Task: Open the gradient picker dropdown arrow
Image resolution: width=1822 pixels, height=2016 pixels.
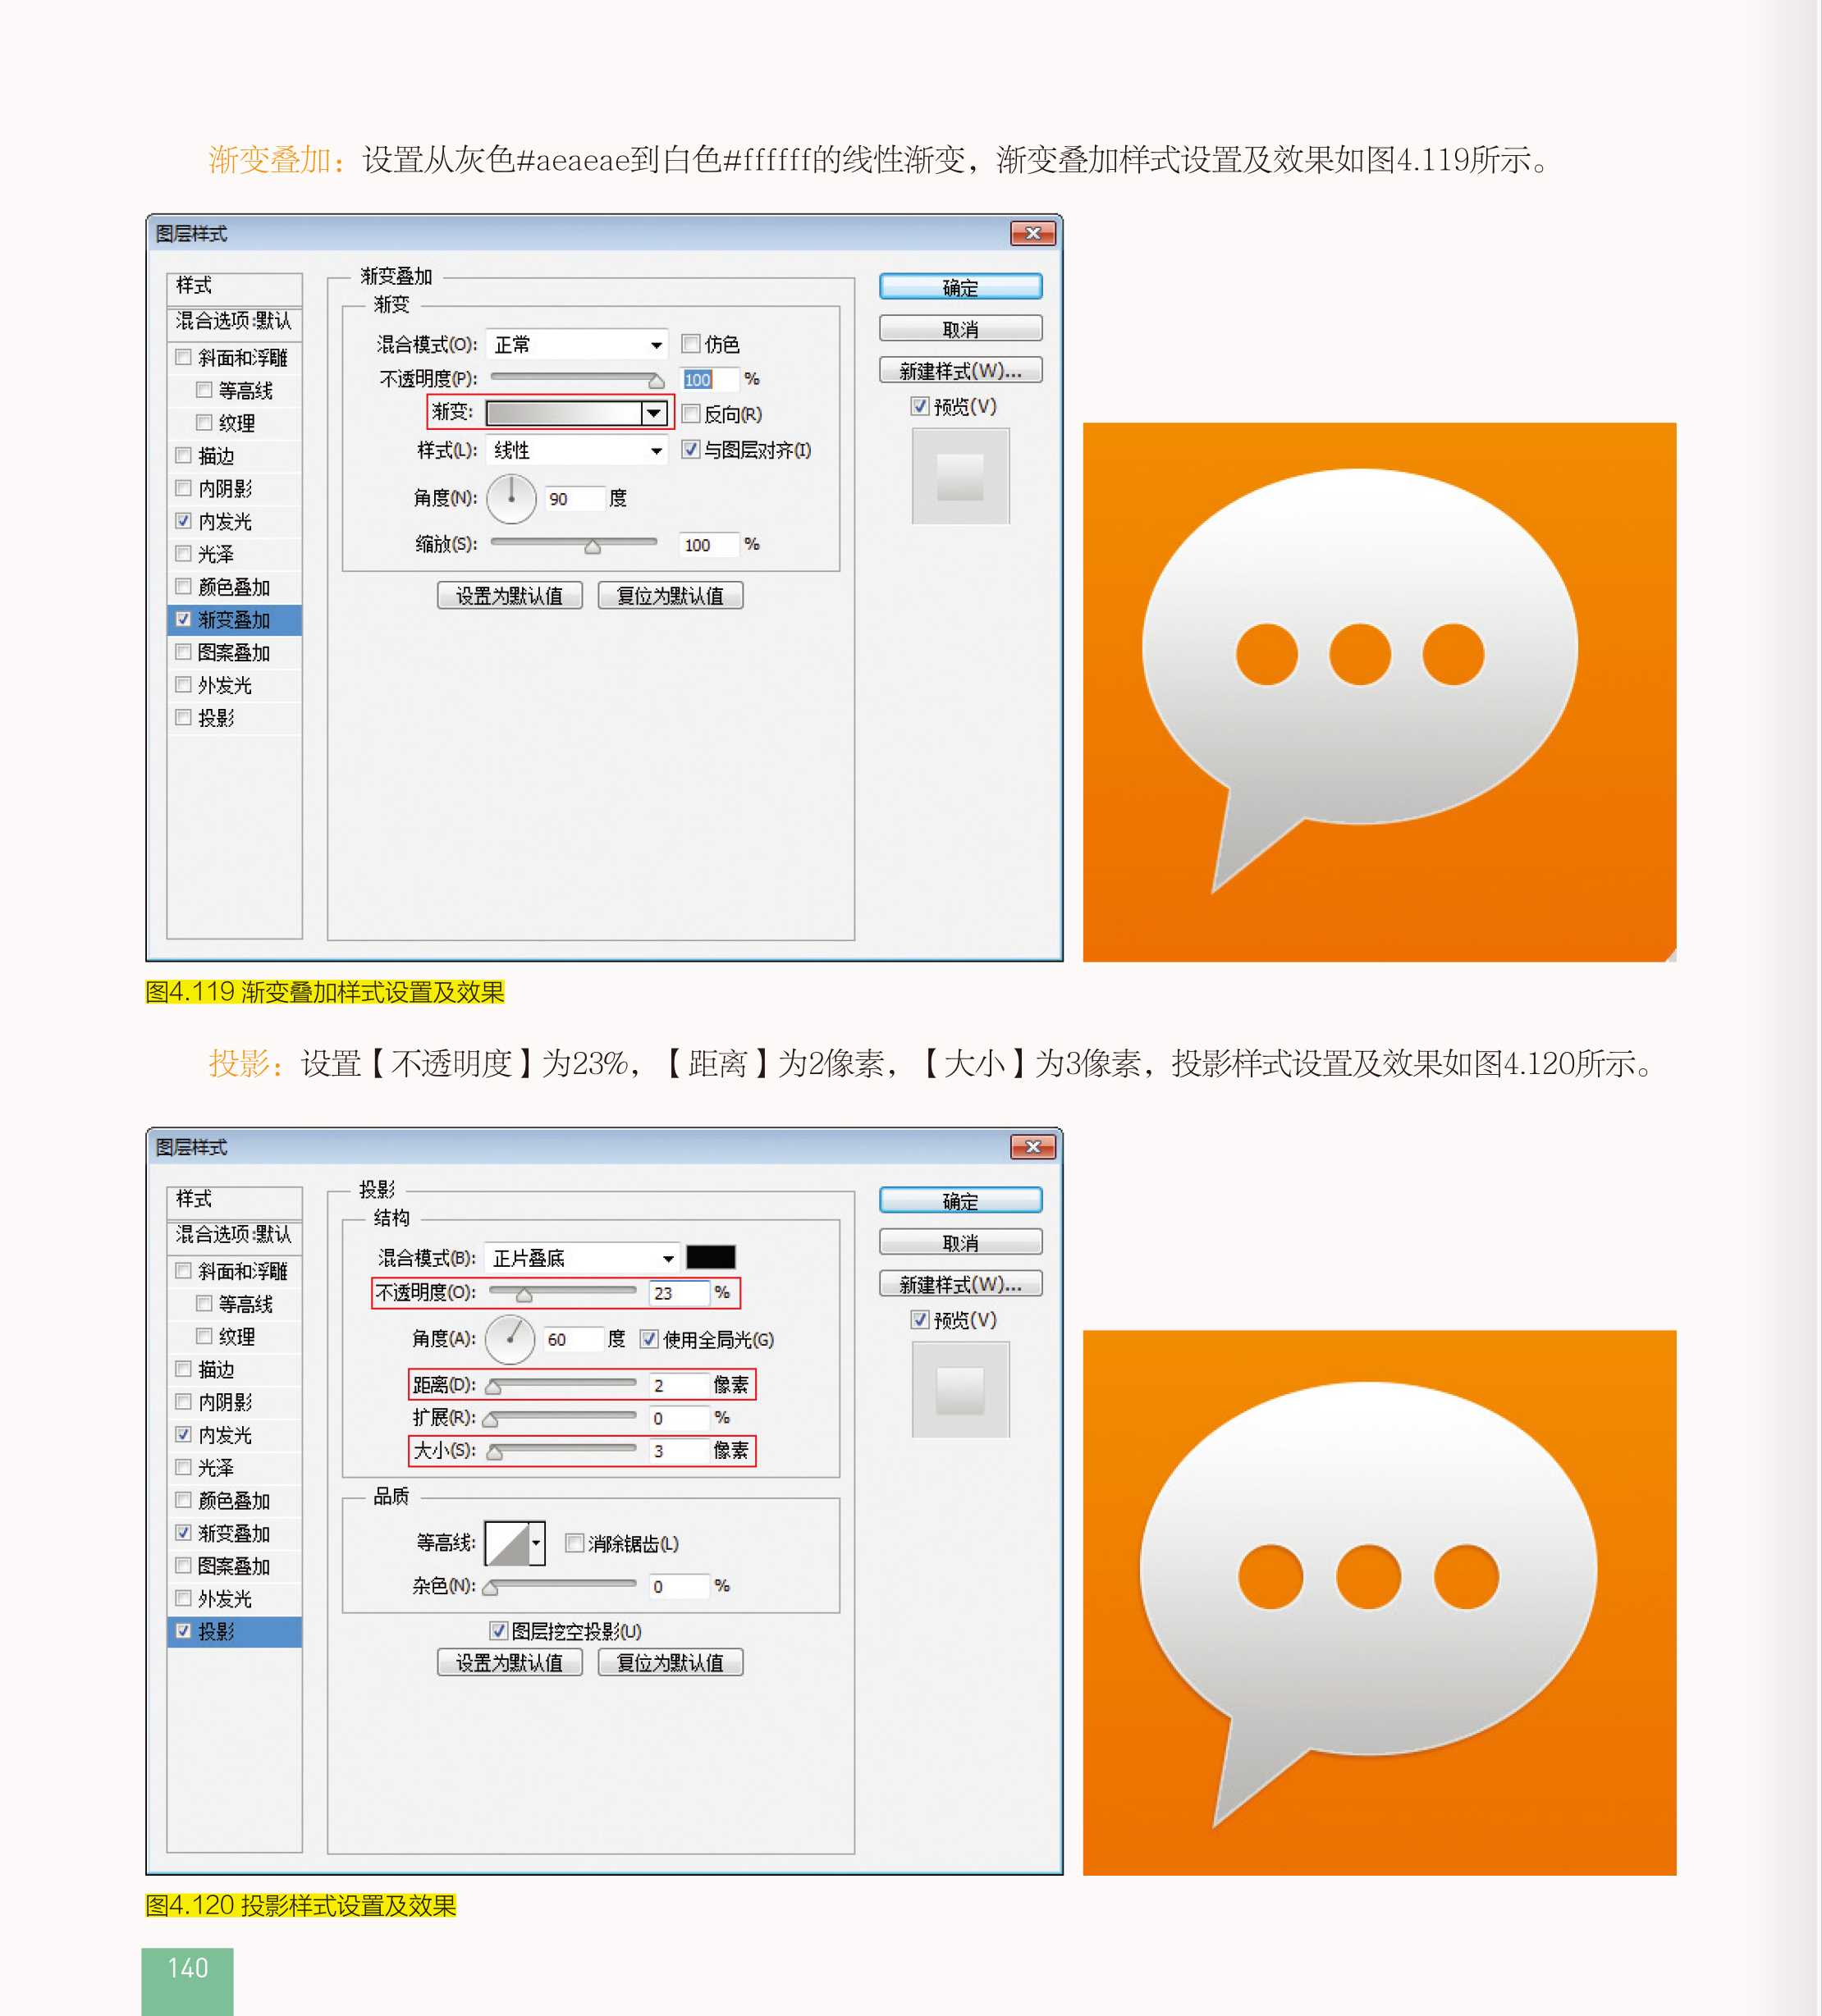Action: pos(654,412)
